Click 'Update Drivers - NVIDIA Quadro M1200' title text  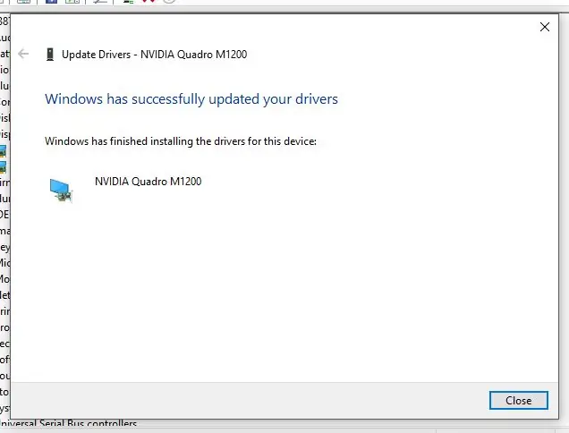pos(154,55)
